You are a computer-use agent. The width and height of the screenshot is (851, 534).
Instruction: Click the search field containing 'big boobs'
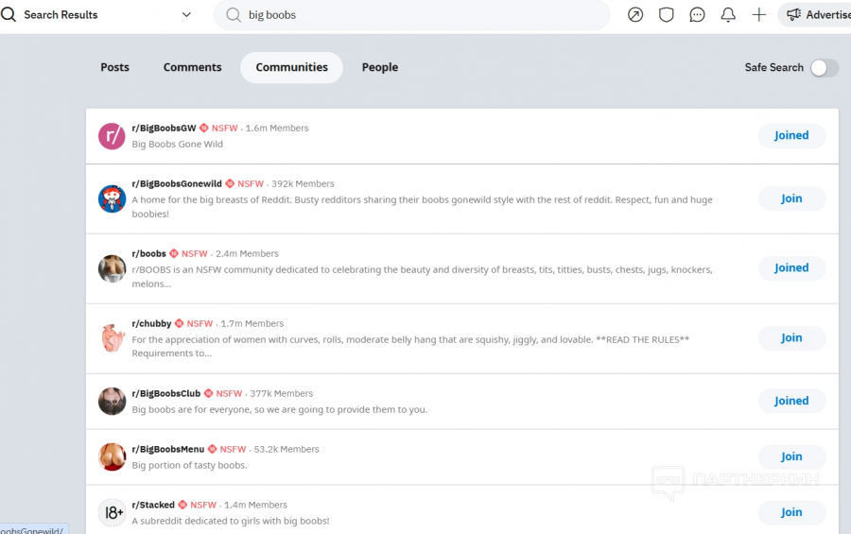[411, 15]
